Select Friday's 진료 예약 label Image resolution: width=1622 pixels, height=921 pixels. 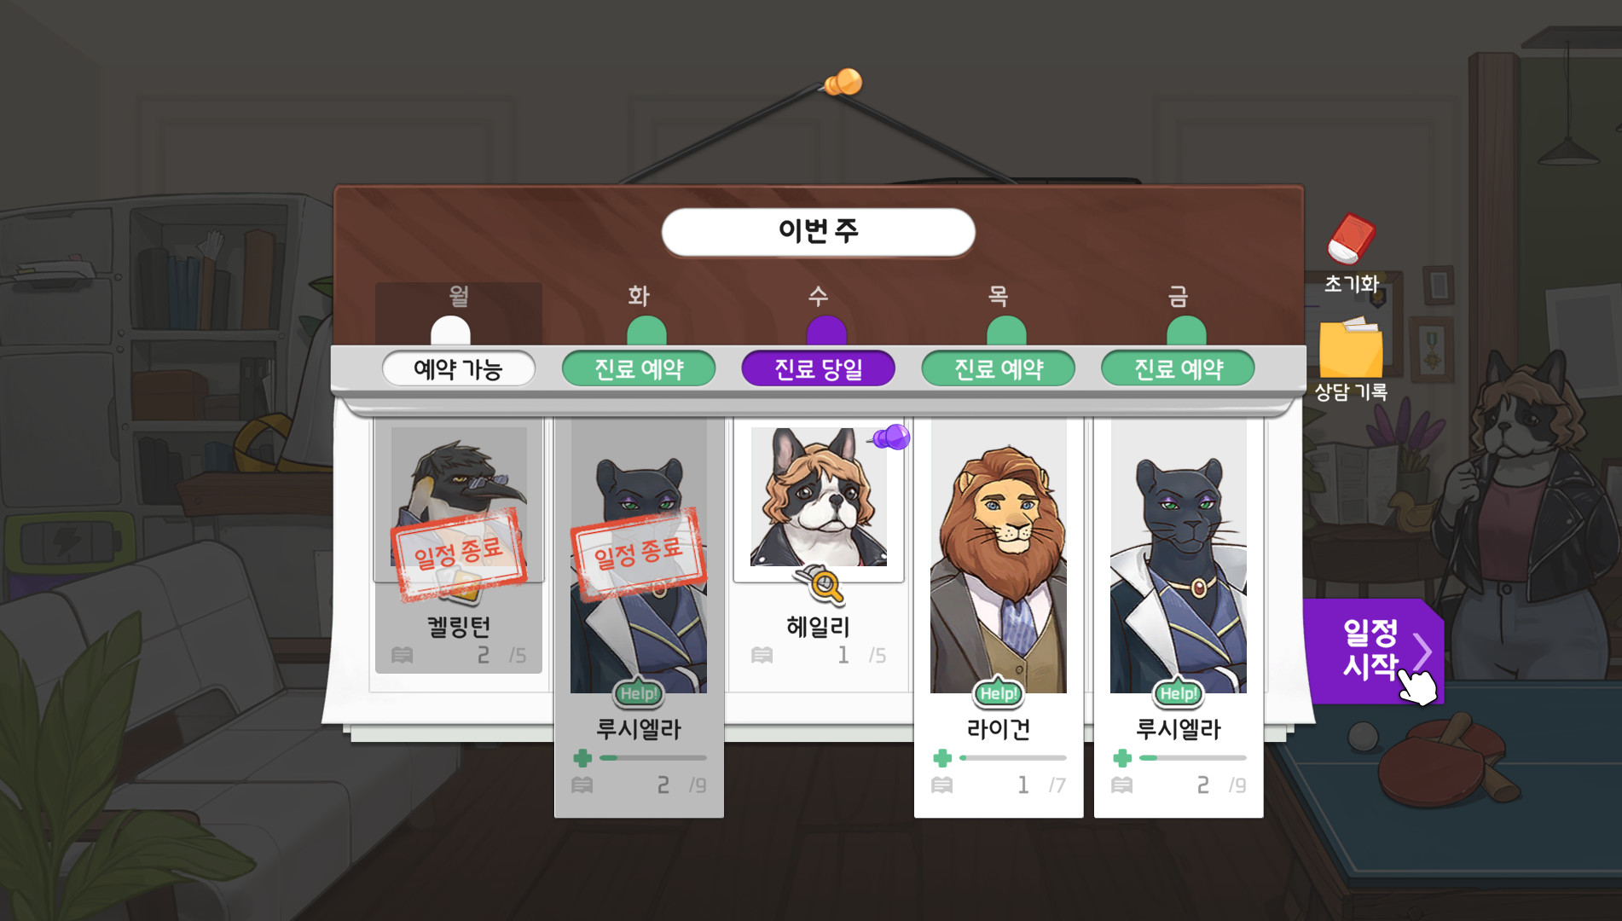pyautogui.click(x=1179, y=368)
